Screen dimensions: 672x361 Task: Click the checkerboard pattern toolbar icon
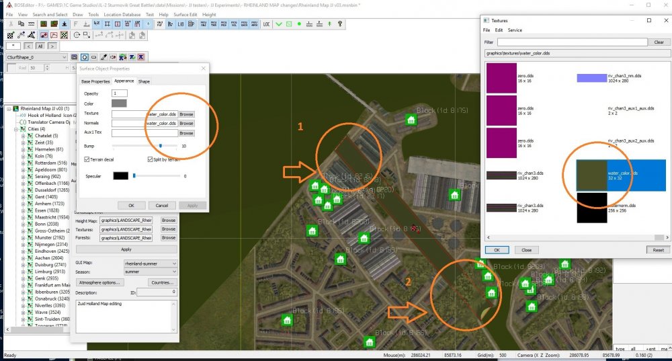pyautogui.click(x=64, y=35)
